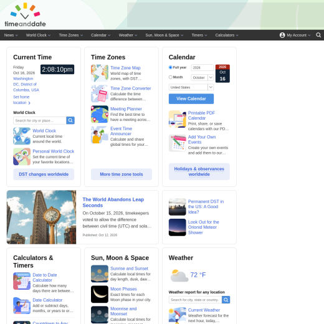Open the Meeting Planner link
Image resolution: width=324 pixels, height=324 pixels.
[x=126, y=109]
